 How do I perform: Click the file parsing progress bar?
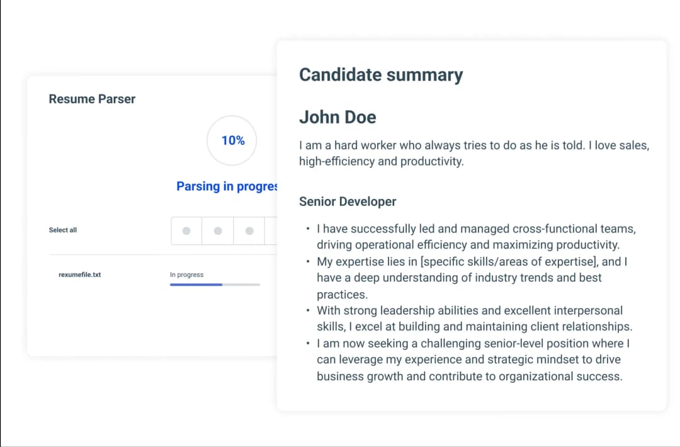[215, 285]
